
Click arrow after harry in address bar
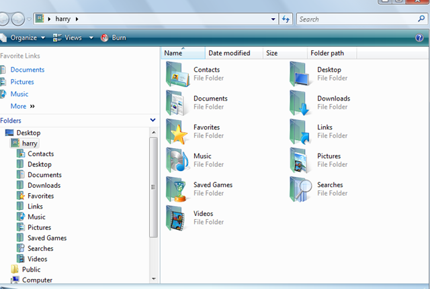point(77,19)
